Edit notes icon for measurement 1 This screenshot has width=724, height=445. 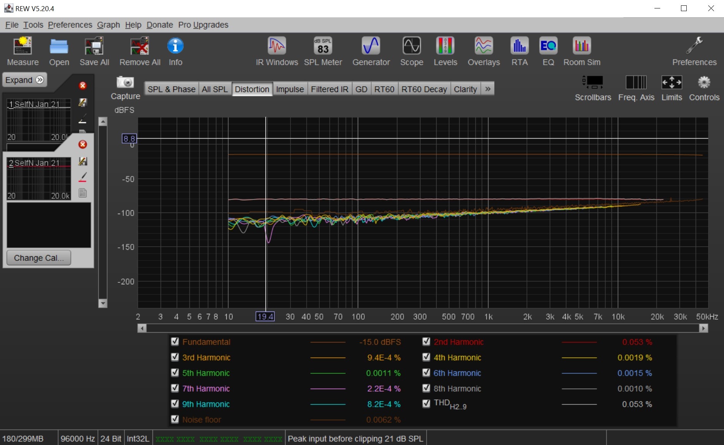point(83,102)
